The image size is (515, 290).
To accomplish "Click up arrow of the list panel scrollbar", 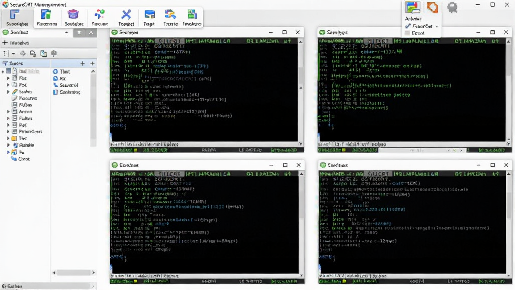I will (93, 71).
